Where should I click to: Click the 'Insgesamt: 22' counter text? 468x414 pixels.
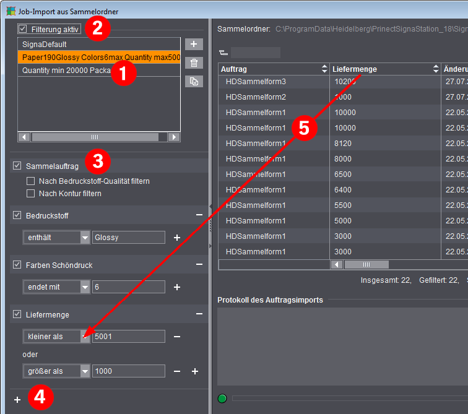386,280
